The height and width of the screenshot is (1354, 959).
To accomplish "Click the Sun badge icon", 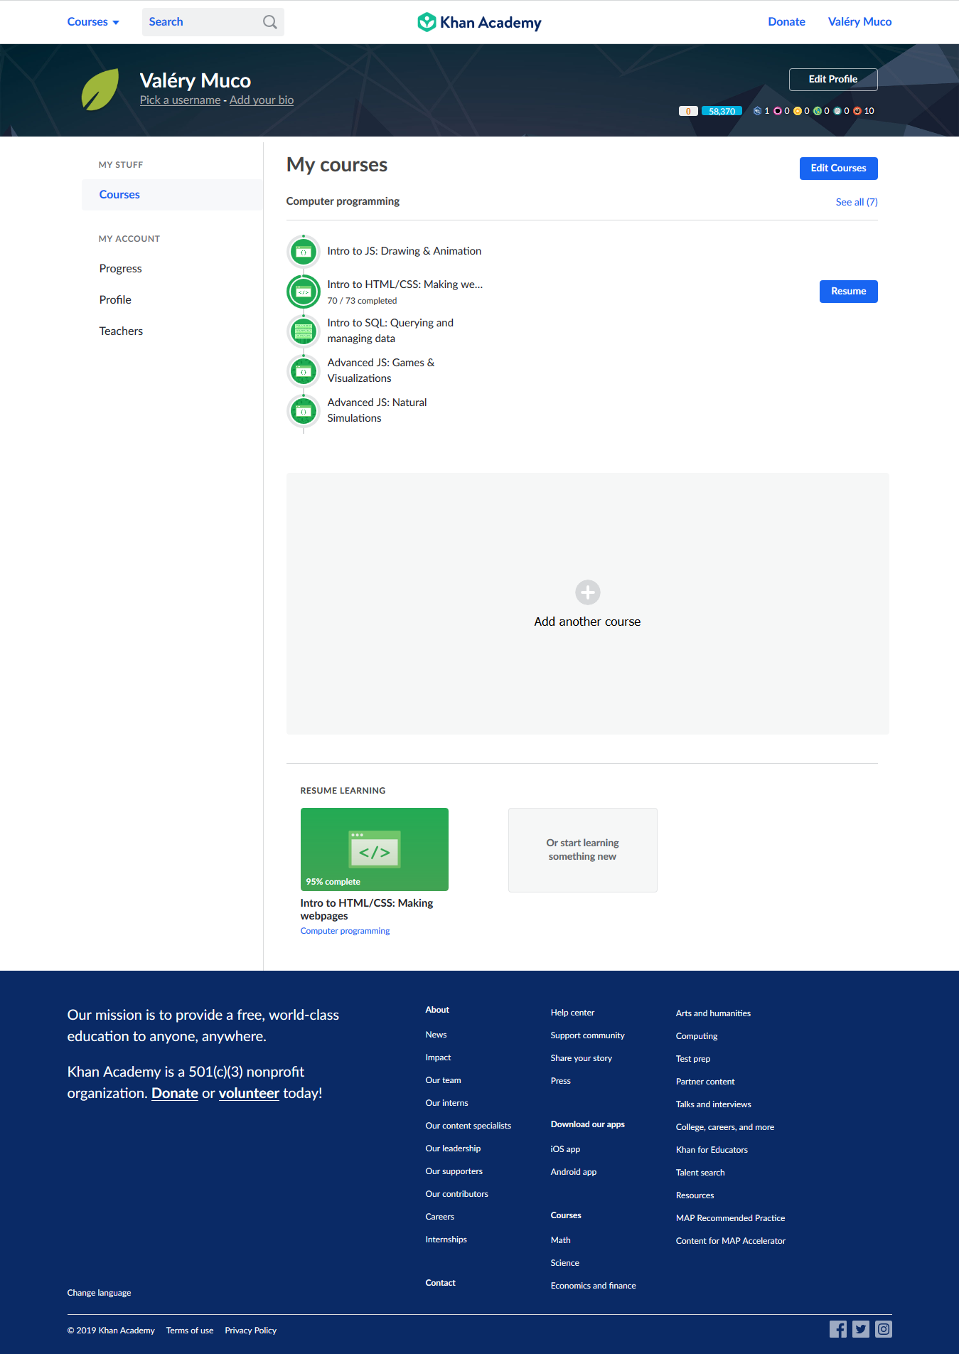I will pyautogui.click(x=798, y=111).
